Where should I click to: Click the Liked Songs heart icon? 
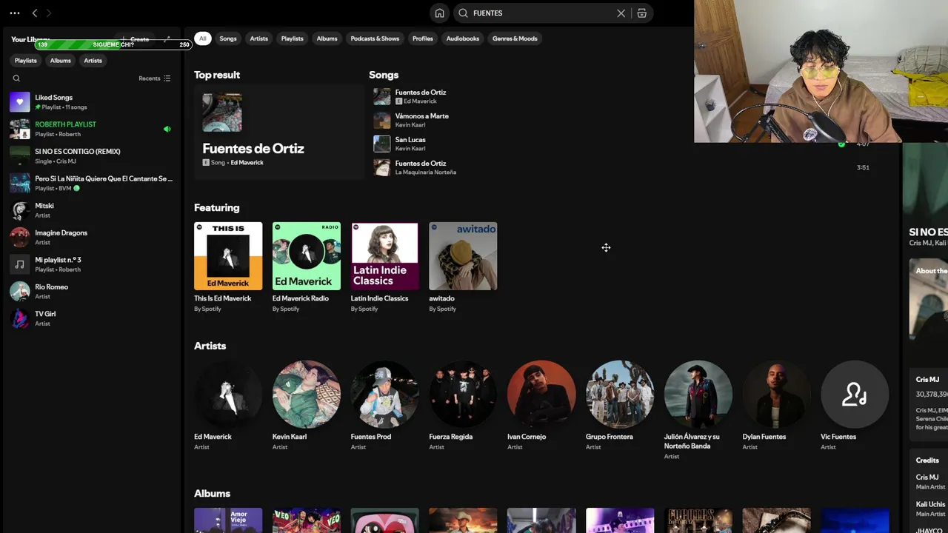click(20, 102)
